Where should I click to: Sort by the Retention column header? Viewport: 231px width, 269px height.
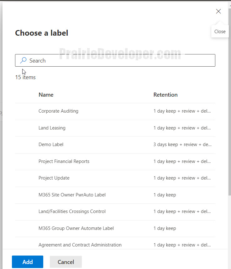165,95
